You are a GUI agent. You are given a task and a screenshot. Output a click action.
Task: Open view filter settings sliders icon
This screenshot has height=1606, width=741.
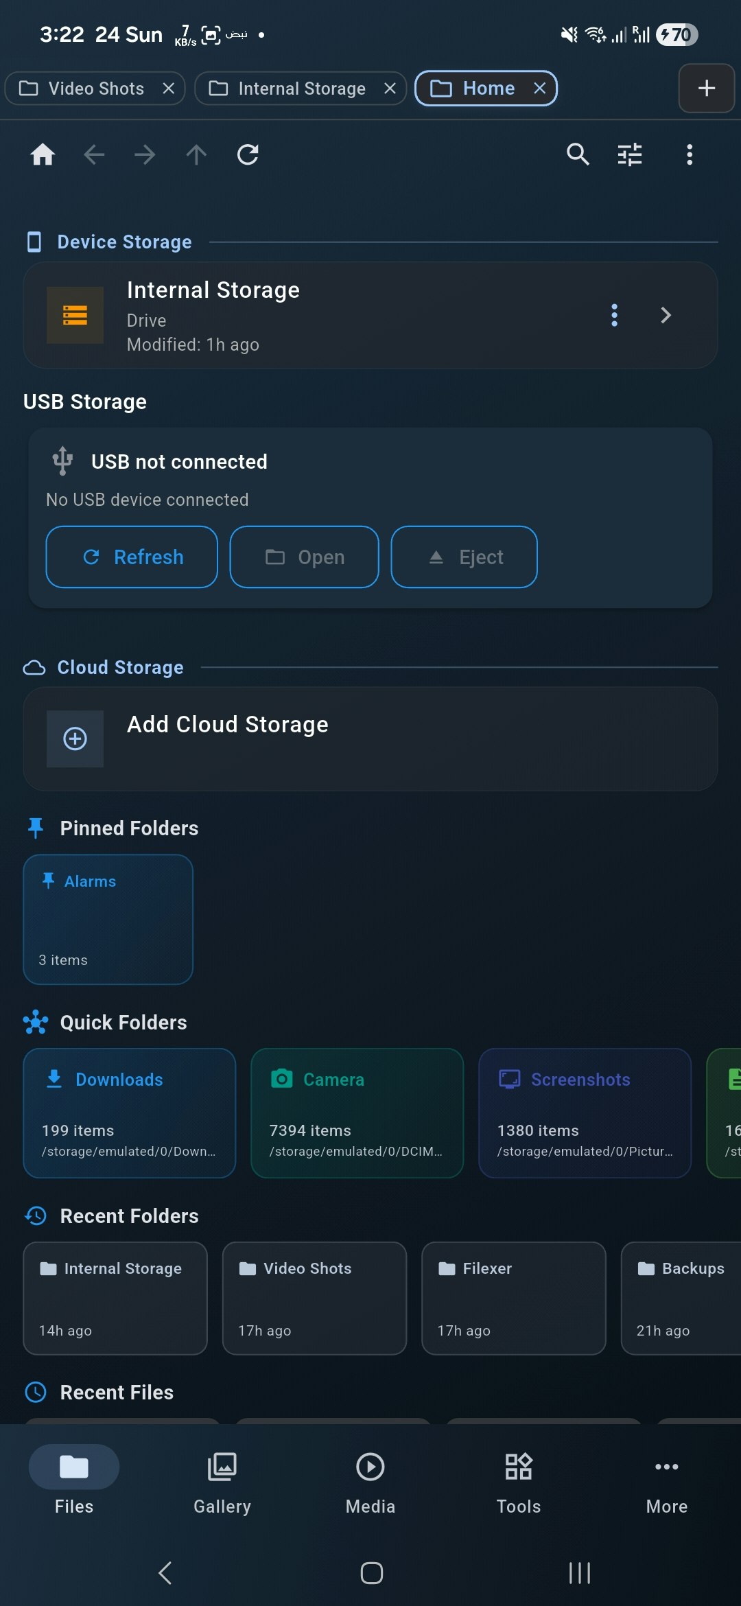tap(630, 154)
